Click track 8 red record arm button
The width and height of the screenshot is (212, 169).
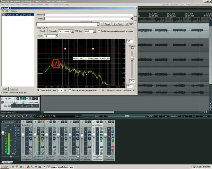pos(113,147)
